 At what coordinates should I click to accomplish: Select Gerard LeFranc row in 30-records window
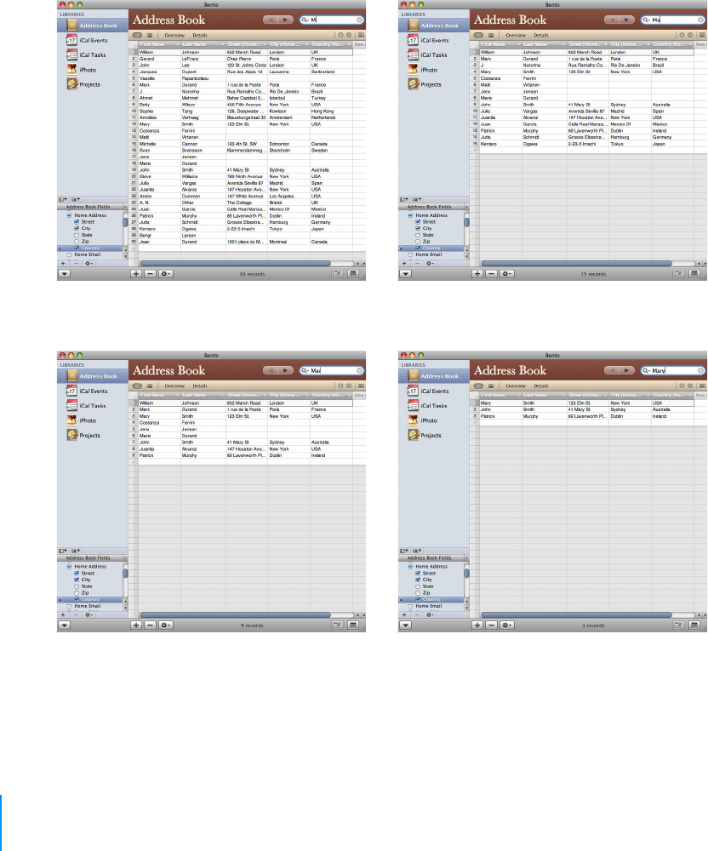(x=240, y=59)
